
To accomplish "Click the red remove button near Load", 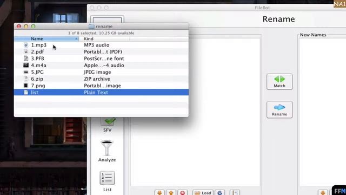I will (x=183, y=193).
